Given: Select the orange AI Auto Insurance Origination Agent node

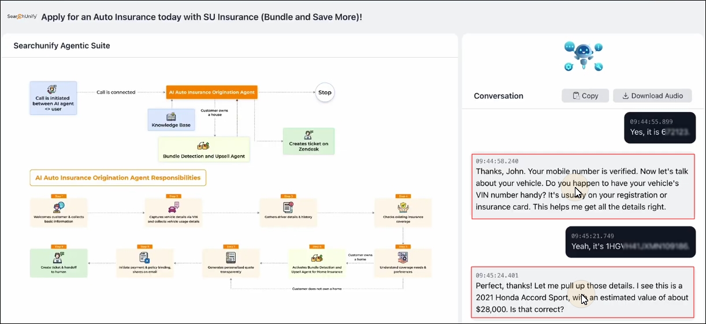Looking at the screenshot, I should tap(211, 92).
